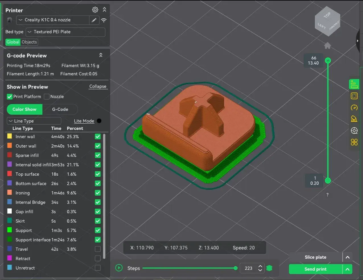
Task: Play the G-code steps animation
Action: [119, 268]
